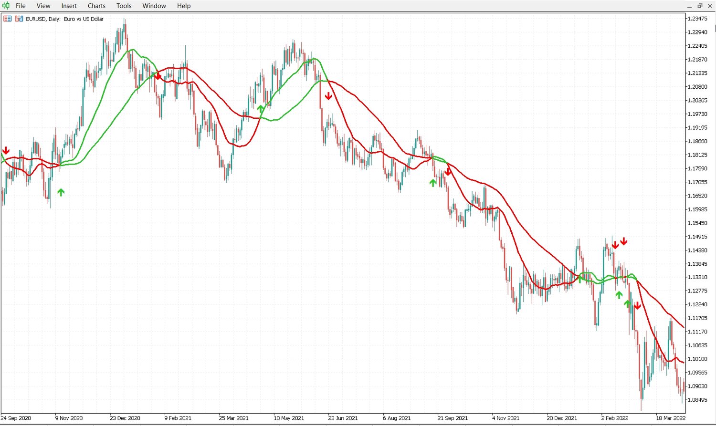Click the 1.17590 price label
Image resolution: width=716 pixels, height=426 pixels.
coord(698,168)
